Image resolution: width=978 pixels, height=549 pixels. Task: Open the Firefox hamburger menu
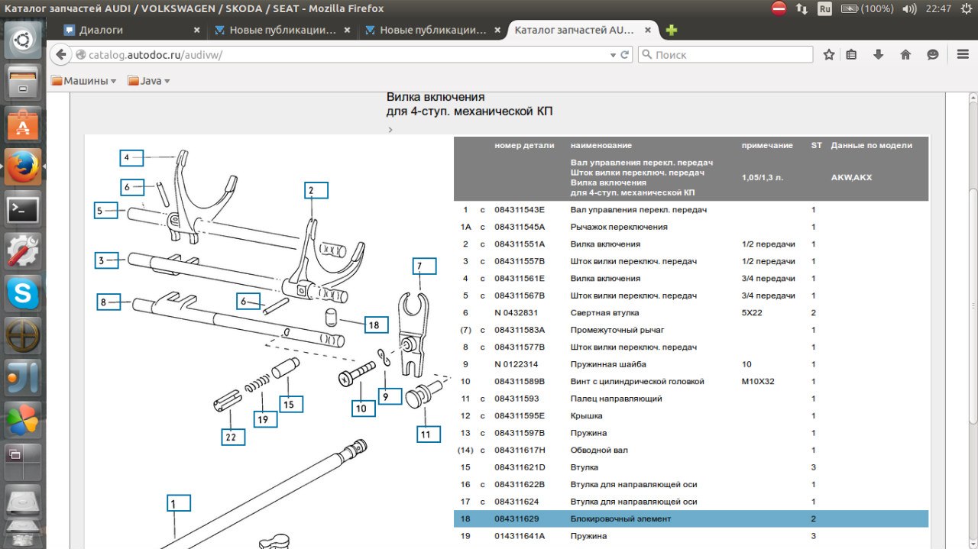963,55
